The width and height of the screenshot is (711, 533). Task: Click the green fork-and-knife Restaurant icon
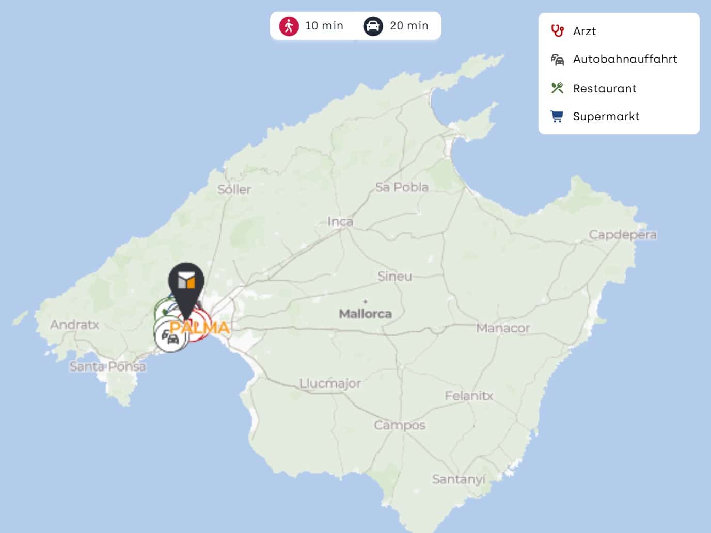(x=557, y=88)
